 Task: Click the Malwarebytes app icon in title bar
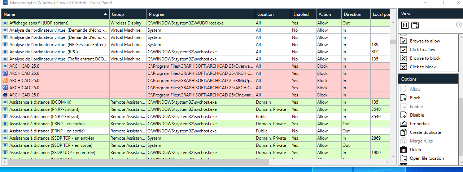point(5,3)
